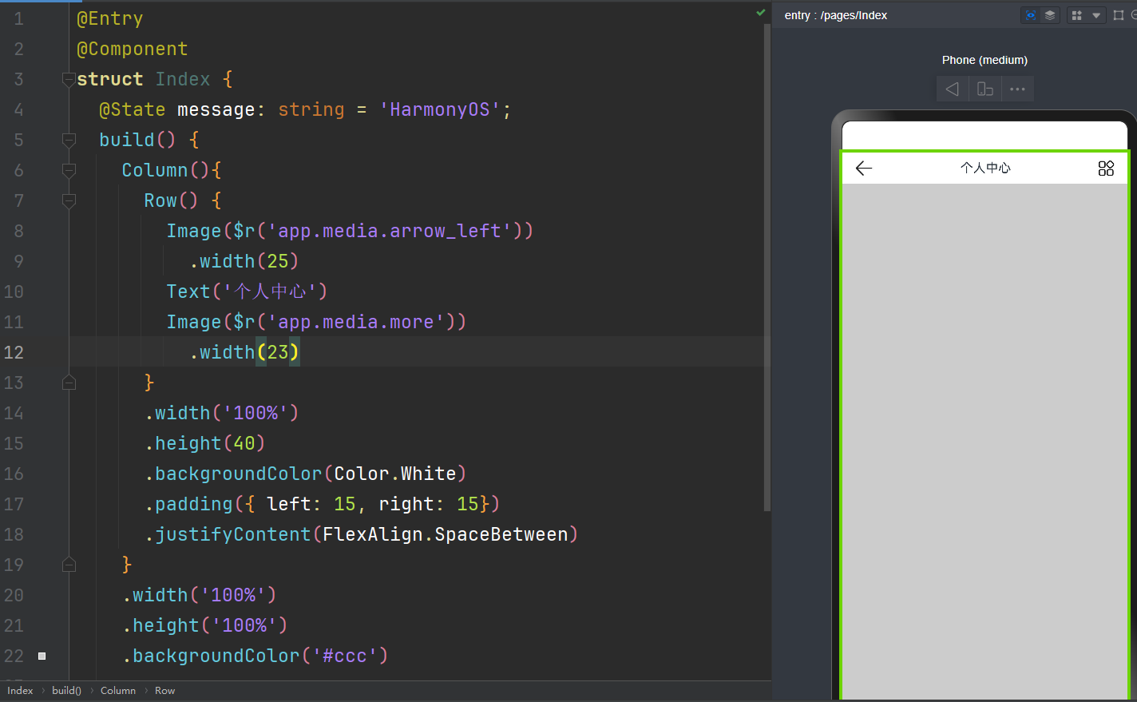
Task: Click the green checkmark inspection status icon
Action: [761, 13]
